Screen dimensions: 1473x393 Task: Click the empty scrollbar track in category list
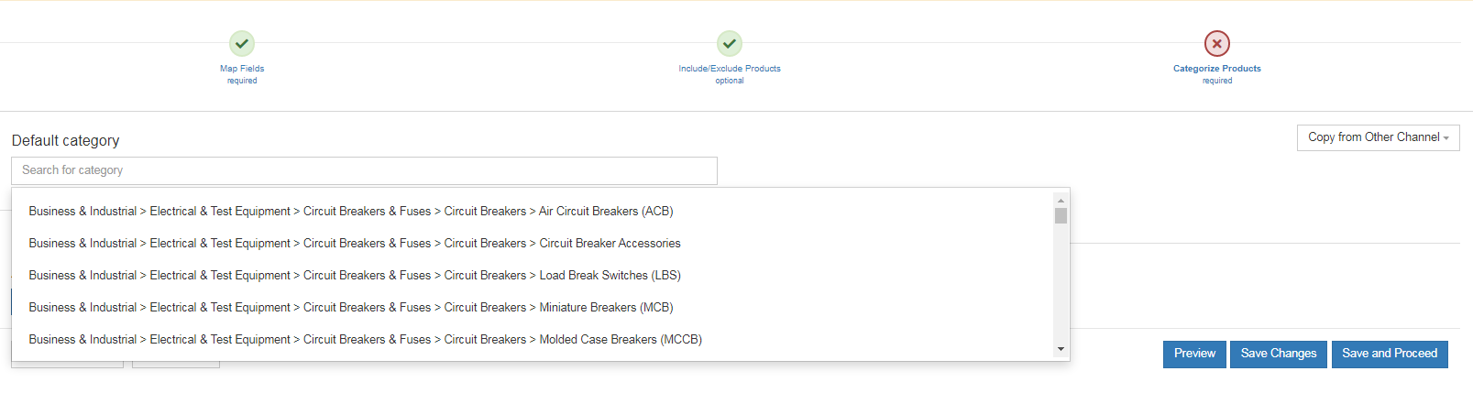[x=1061, y=284]
